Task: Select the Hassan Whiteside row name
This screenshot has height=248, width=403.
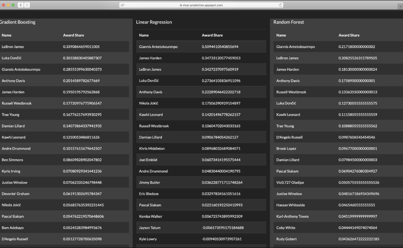Action: [290, 205]
